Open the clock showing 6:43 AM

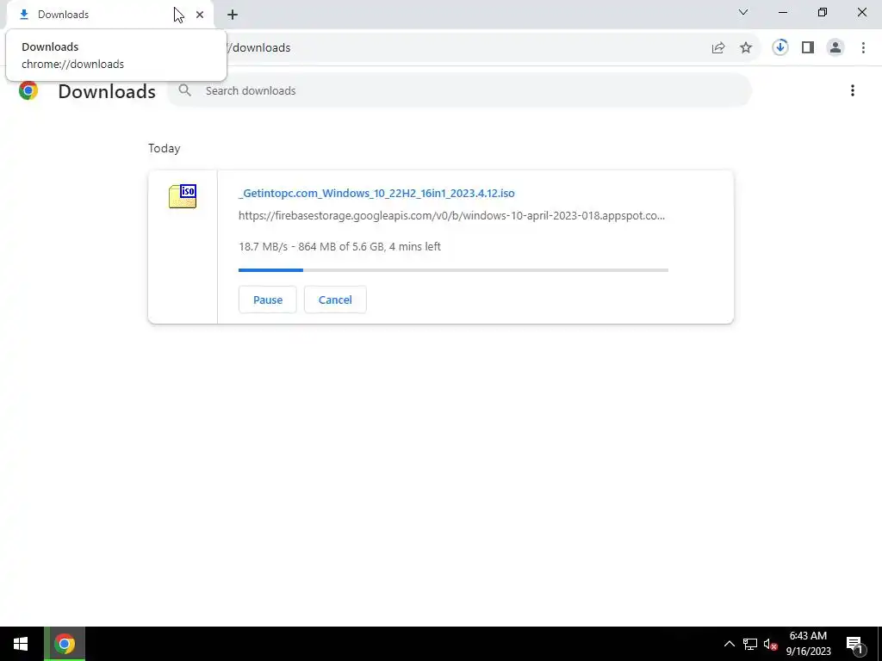[x=808, y=644]
